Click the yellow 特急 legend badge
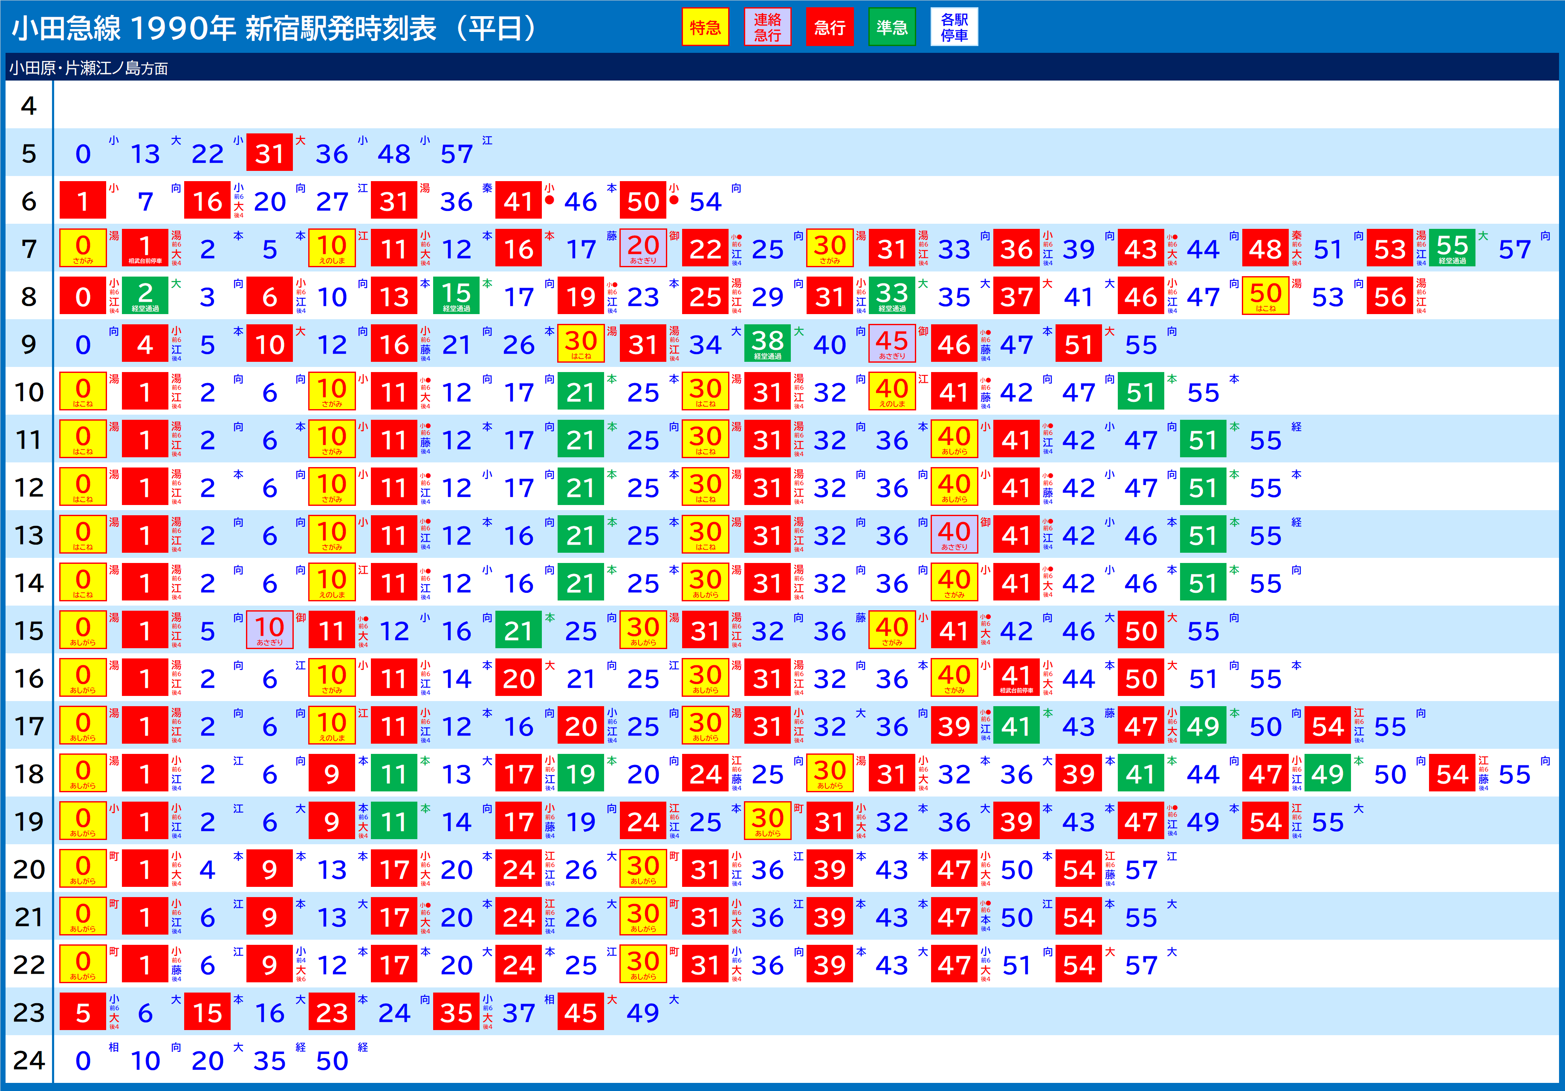 coord(705,27)
